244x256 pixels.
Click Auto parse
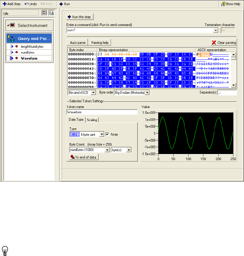(77, 42)
